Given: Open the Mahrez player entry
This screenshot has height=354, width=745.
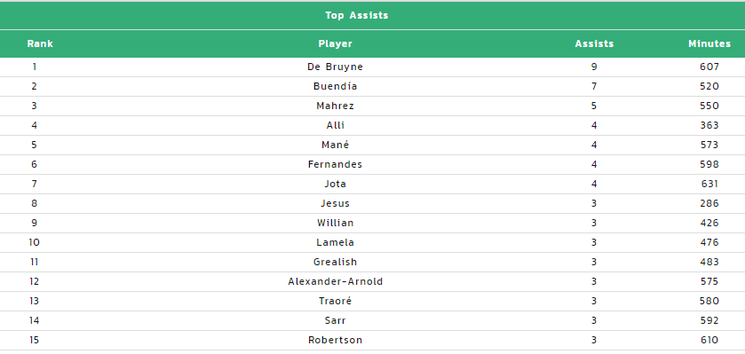Looking at the screenshot, I should point(335,106).
